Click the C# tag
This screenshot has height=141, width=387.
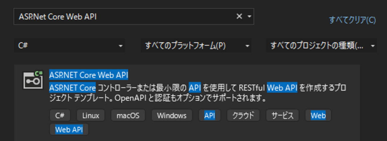click(60, 115)
